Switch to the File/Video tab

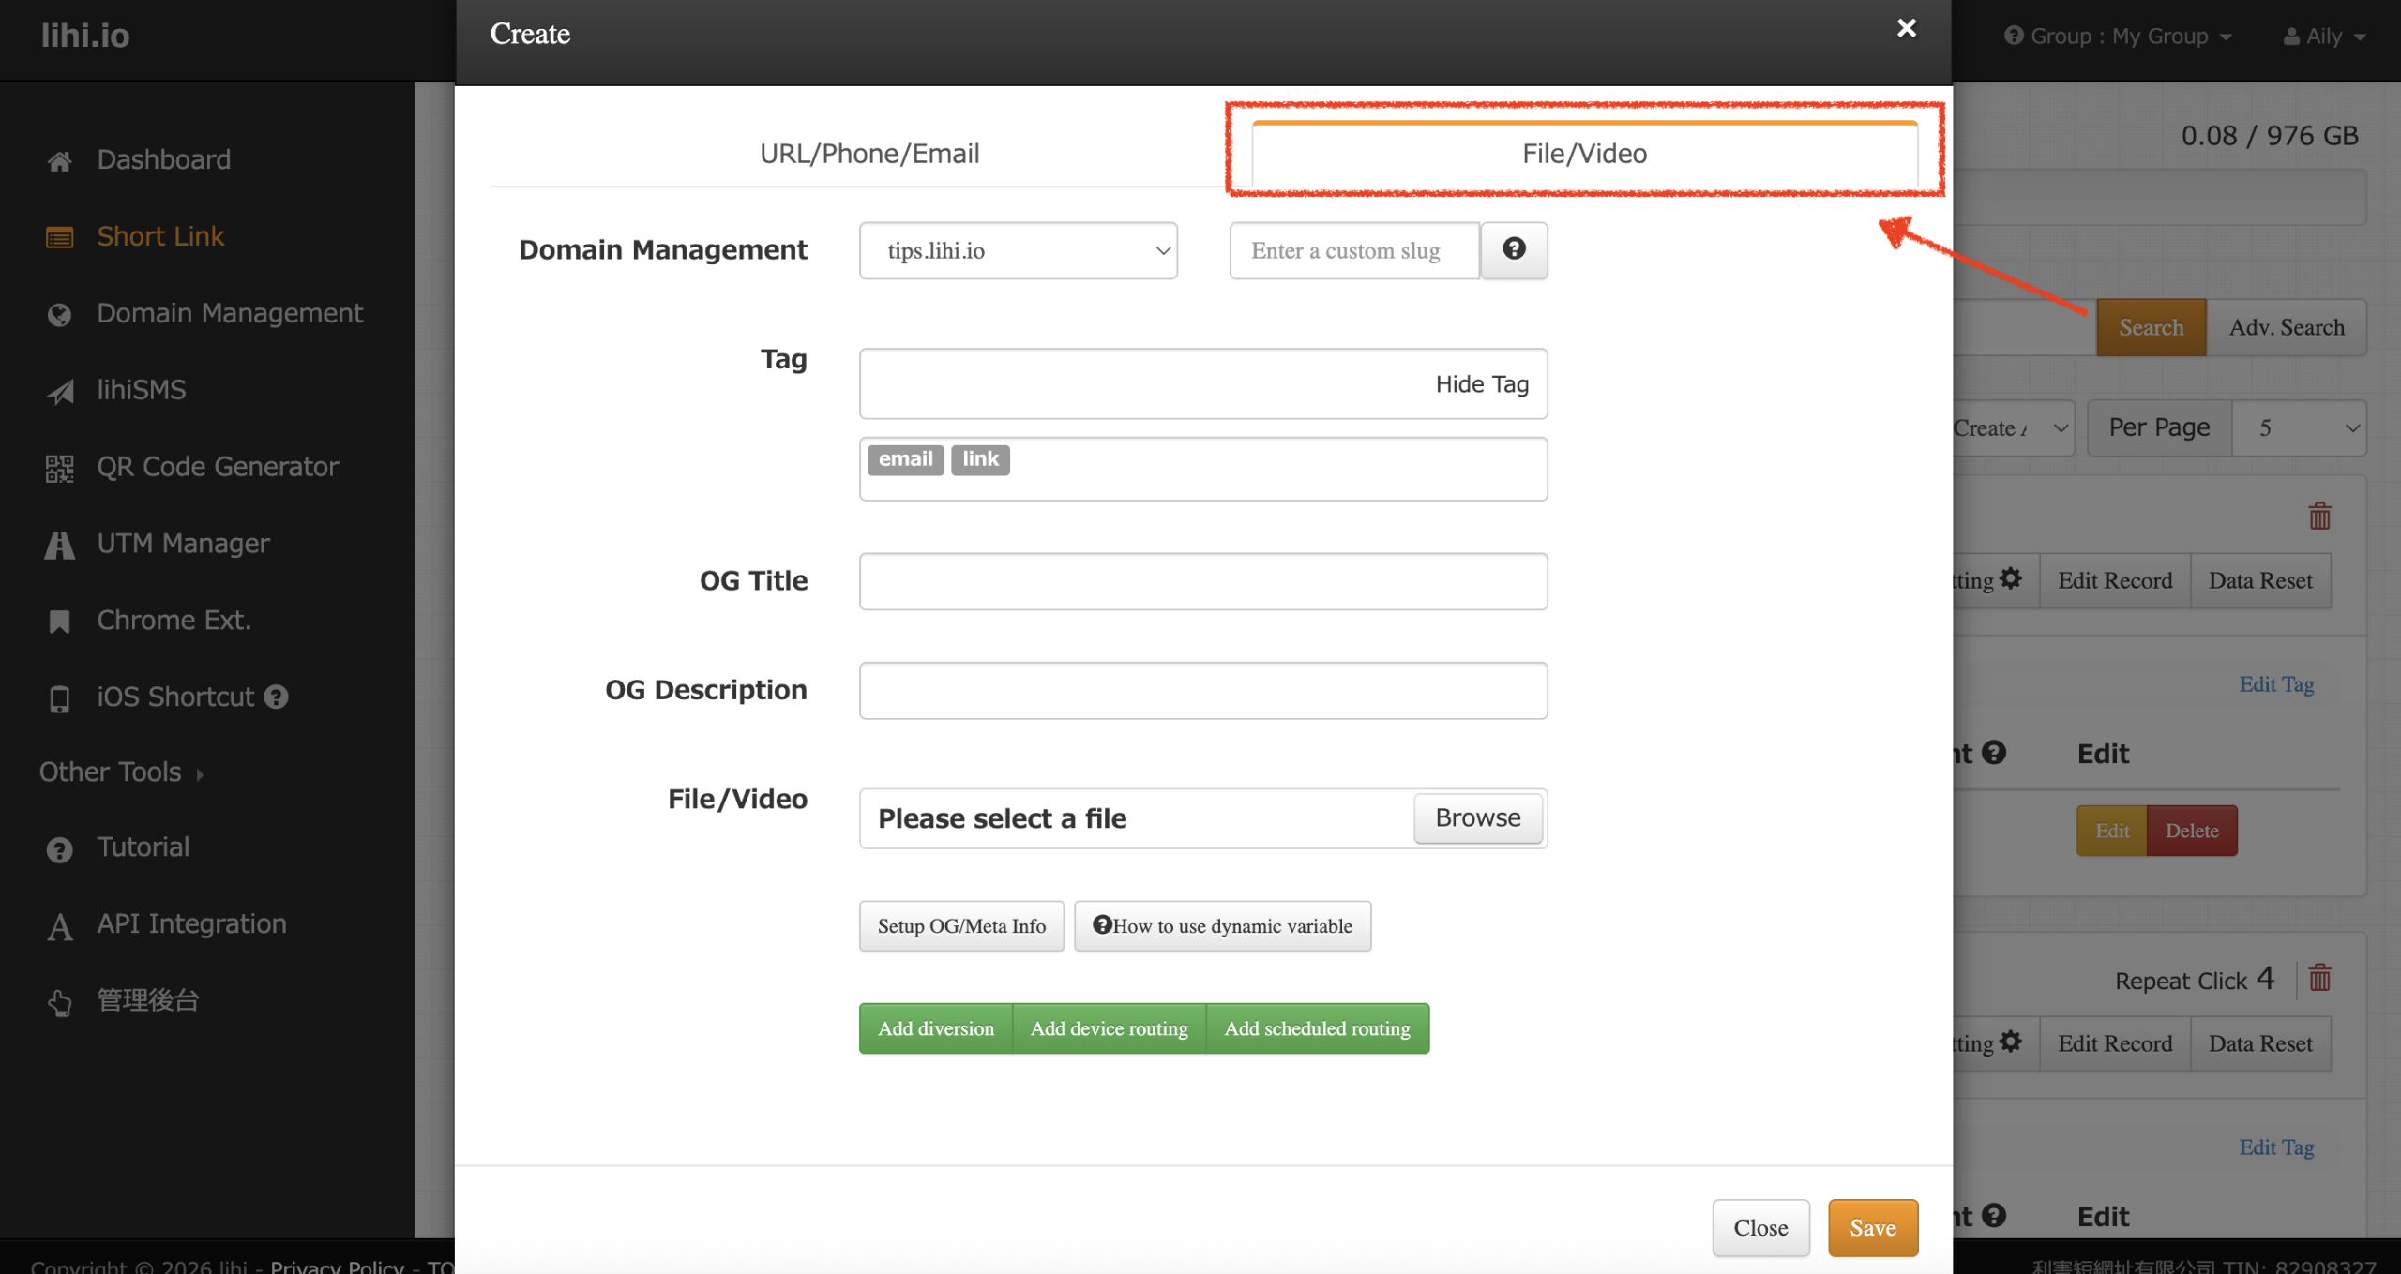pos(1583,154)
